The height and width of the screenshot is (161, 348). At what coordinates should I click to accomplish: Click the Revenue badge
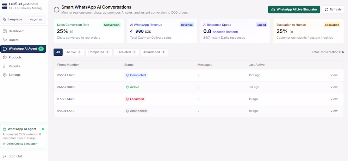[x=187, y=25]
